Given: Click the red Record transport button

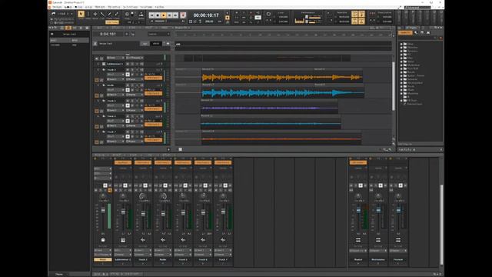Looking at the screenshot, I should (x=183, y=15).
